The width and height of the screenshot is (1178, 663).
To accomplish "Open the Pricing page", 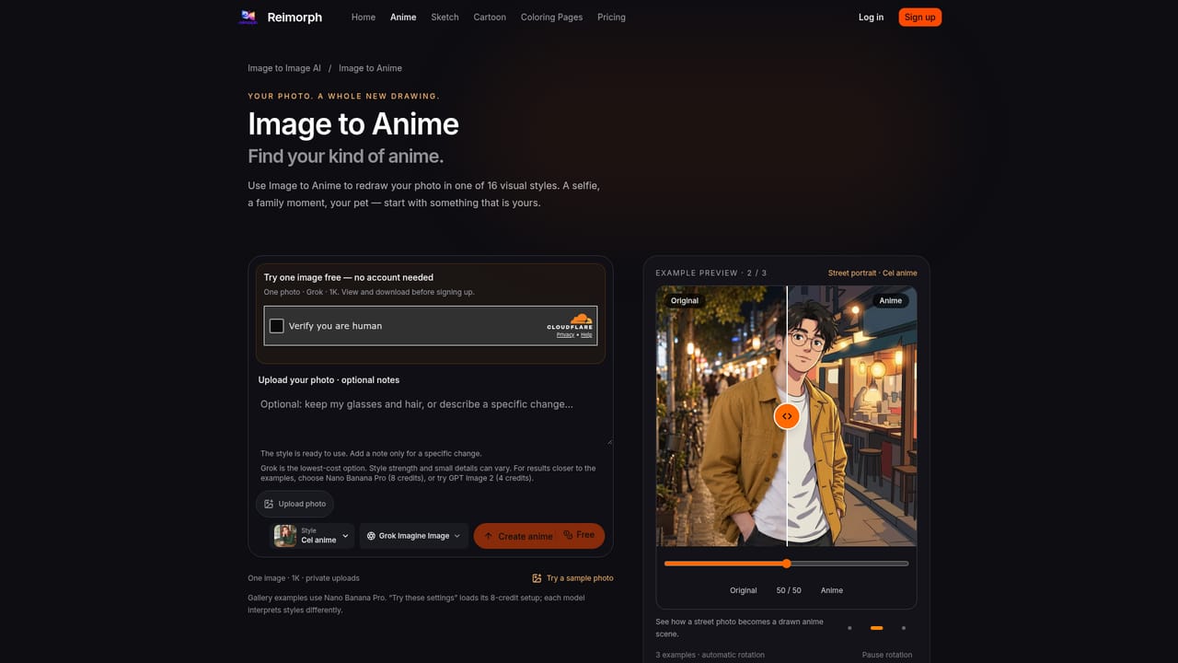I will coord(611,17).
